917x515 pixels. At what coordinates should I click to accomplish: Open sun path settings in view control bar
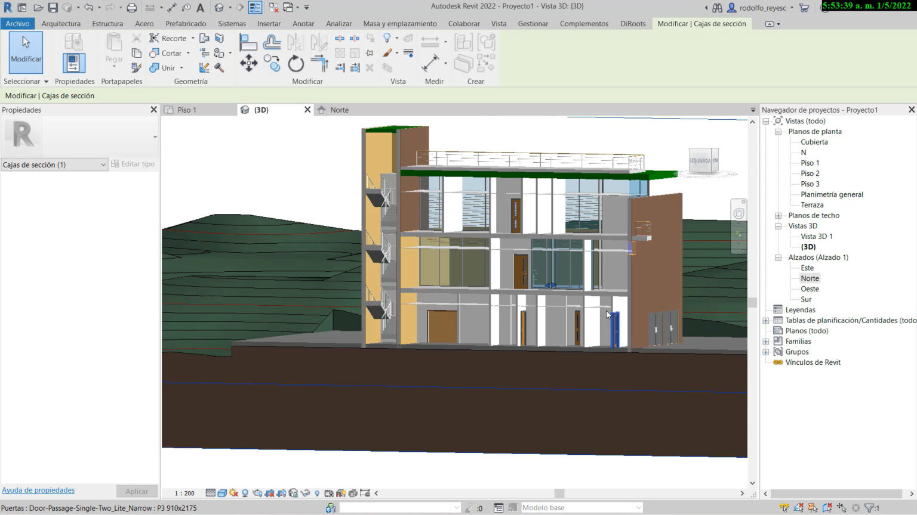[233, 493]
